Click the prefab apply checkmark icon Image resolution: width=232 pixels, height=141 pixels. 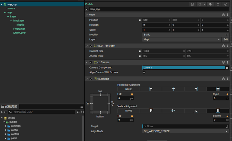click(x=226, y=4)
